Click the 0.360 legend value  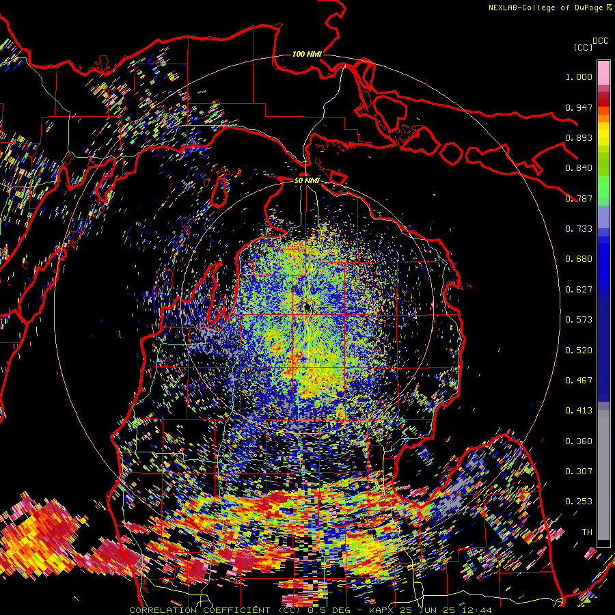coord(579,441)
